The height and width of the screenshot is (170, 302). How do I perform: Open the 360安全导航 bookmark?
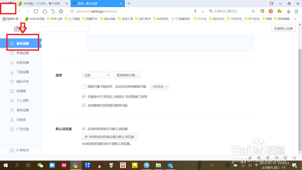35,19
